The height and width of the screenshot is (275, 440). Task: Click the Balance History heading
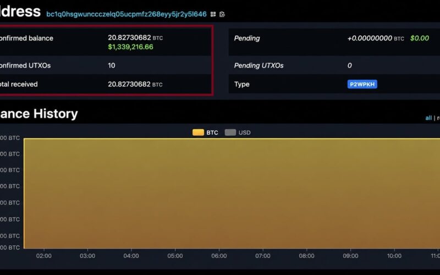click(38, 114)
